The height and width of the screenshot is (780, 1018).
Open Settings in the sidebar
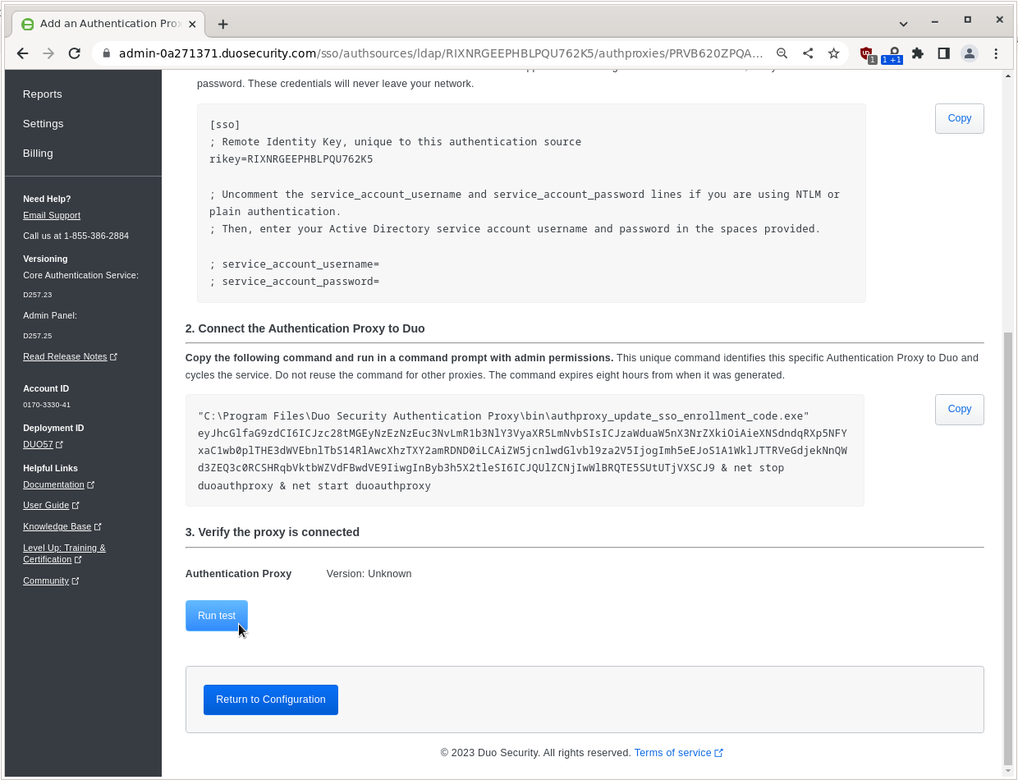(44, 124)
